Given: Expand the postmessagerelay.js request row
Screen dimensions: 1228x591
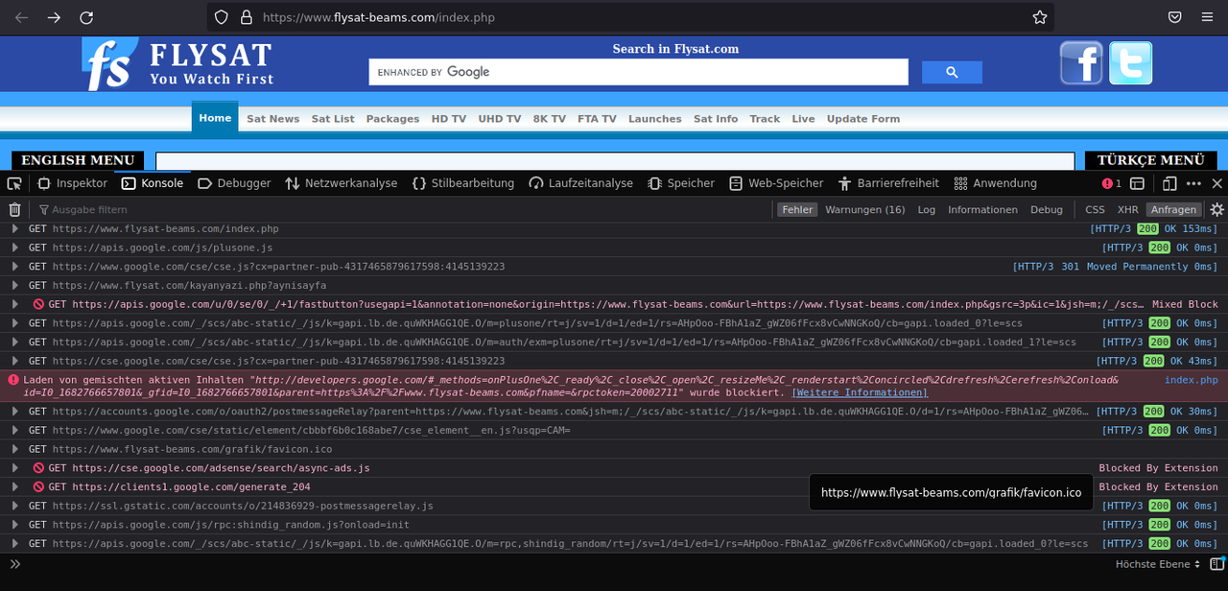Looking at the screenshot, I should 14,506.
